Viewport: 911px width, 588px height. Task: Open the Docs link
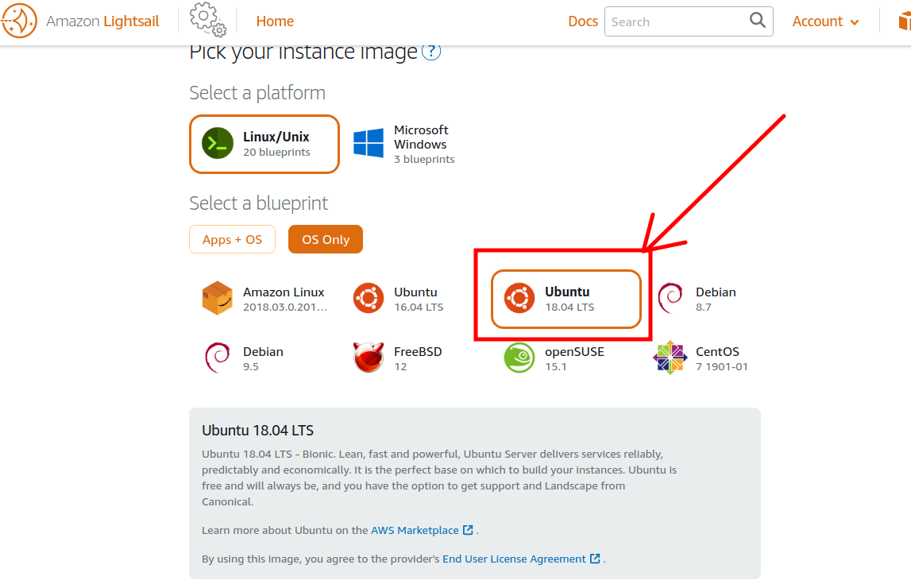pos(583,21)
